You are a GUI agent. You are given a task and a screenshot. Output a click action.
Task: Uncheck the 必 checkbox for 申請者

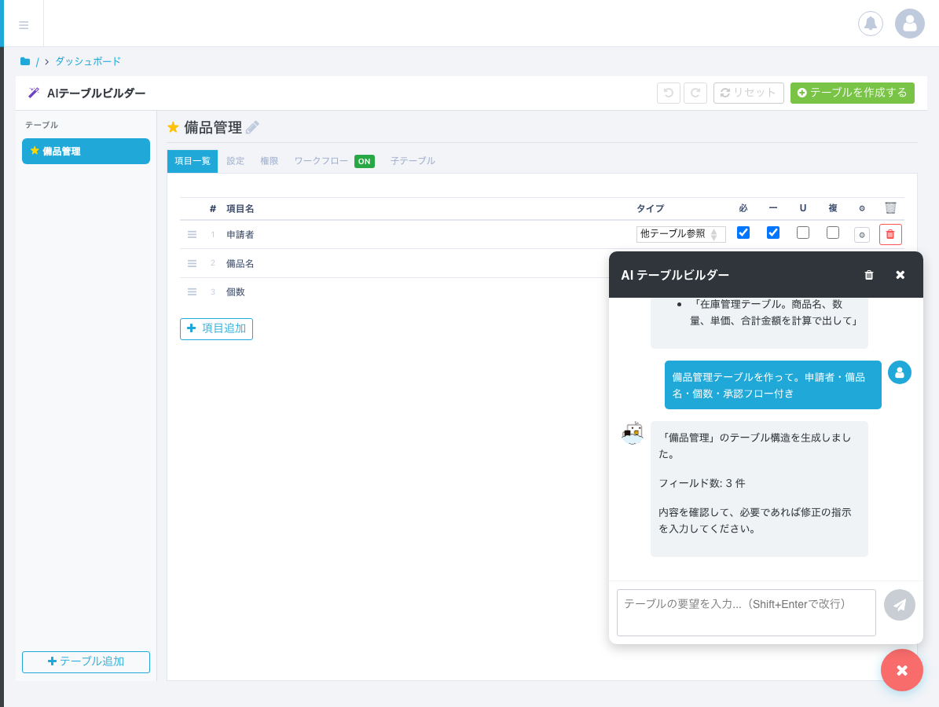[x=743, y=233]
